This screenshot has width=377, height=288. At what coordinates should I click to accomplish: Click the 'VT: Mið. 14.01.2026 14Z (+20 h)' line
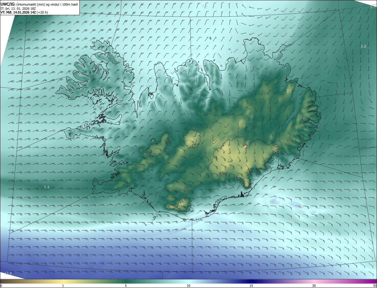click(24, 12)
